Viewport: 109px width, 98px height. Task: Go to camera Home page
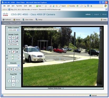[x=17, y=19]
